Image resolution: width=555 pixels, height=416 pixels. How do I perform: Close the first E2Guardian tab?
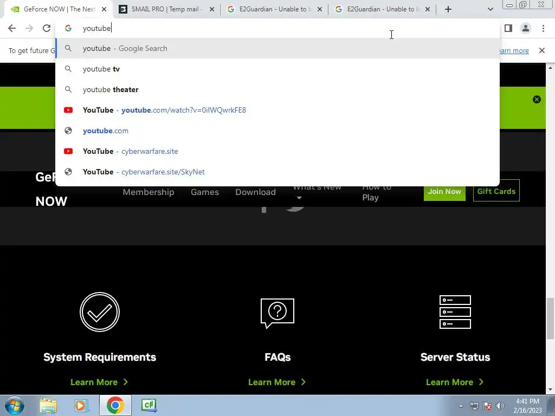(320, 9)
